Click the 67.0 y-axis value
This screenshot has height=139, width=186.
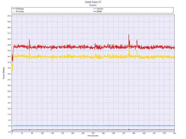point(9,16)
